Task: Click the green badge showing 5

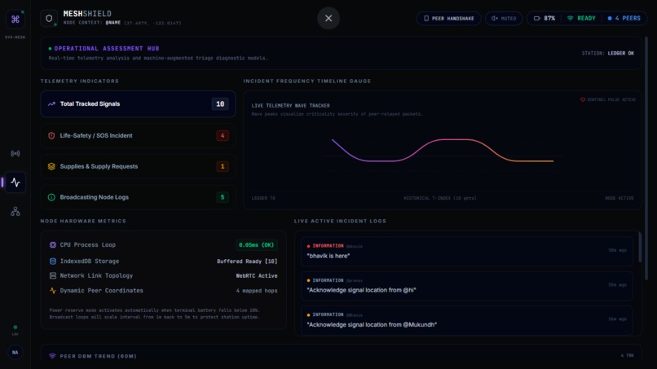Action: 223,197
